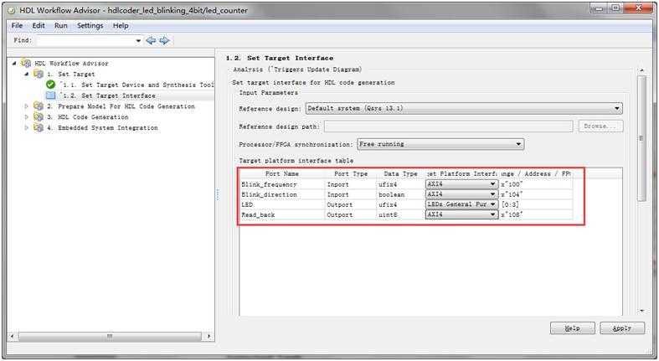Click the HDL Code Generation folder icon
The width and height of the screenshot is (659, 361).
[39, 116]
